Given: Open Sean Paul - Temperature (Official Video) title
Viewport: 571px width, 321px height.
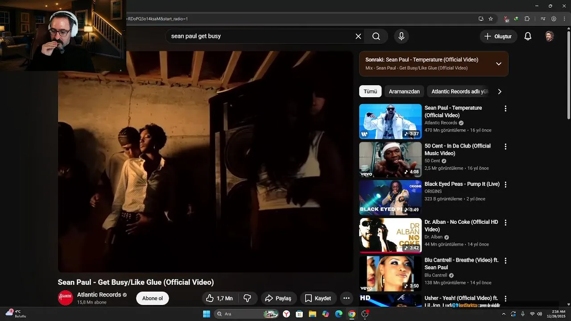Looking at the screenshot, I should click(x=453, y=111).
